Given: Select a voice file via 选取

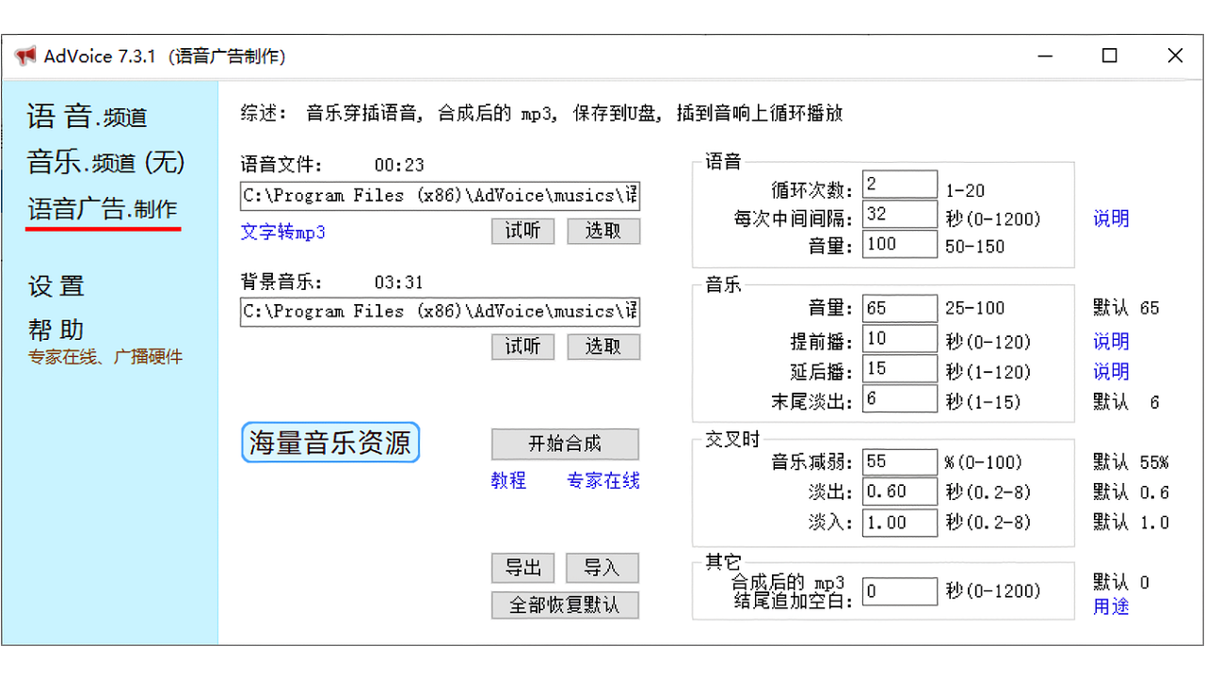Looking at the screenshot, I should 603,231.
